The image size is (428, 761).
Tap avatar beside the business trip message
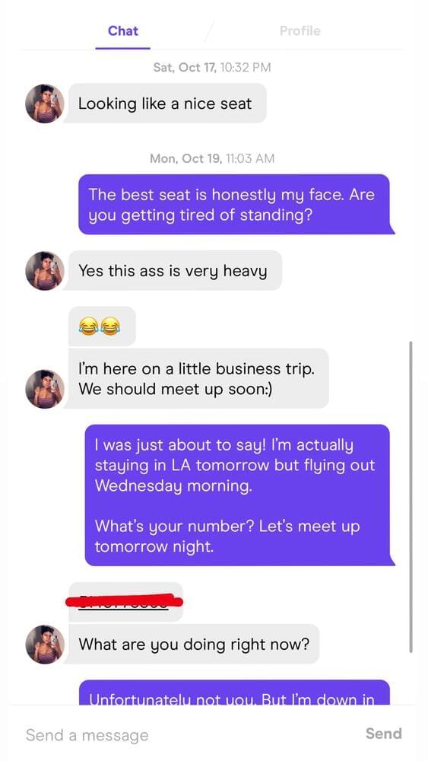point(45,389)
